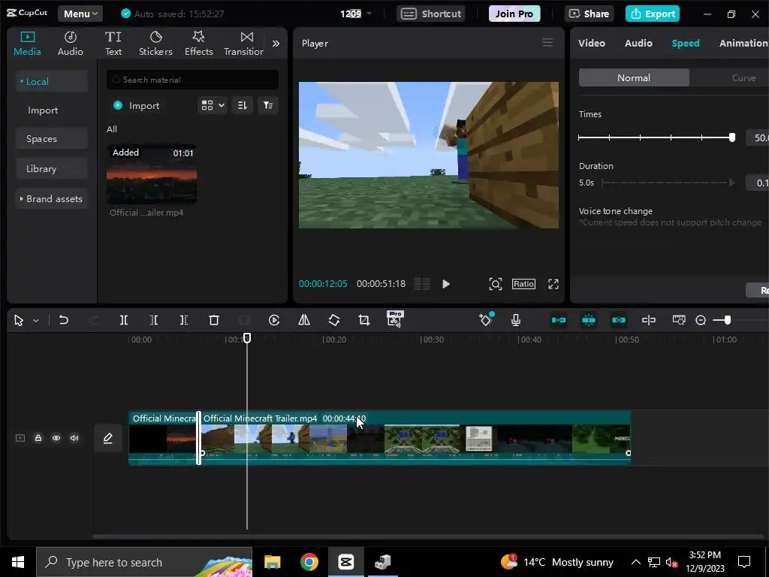Mirror the clip horizontally
Viewport: 769px width, 577px height.
tap(304, 320)
